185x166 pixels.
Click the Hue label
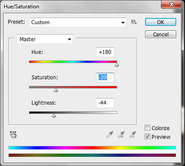[x=37, y=52]
